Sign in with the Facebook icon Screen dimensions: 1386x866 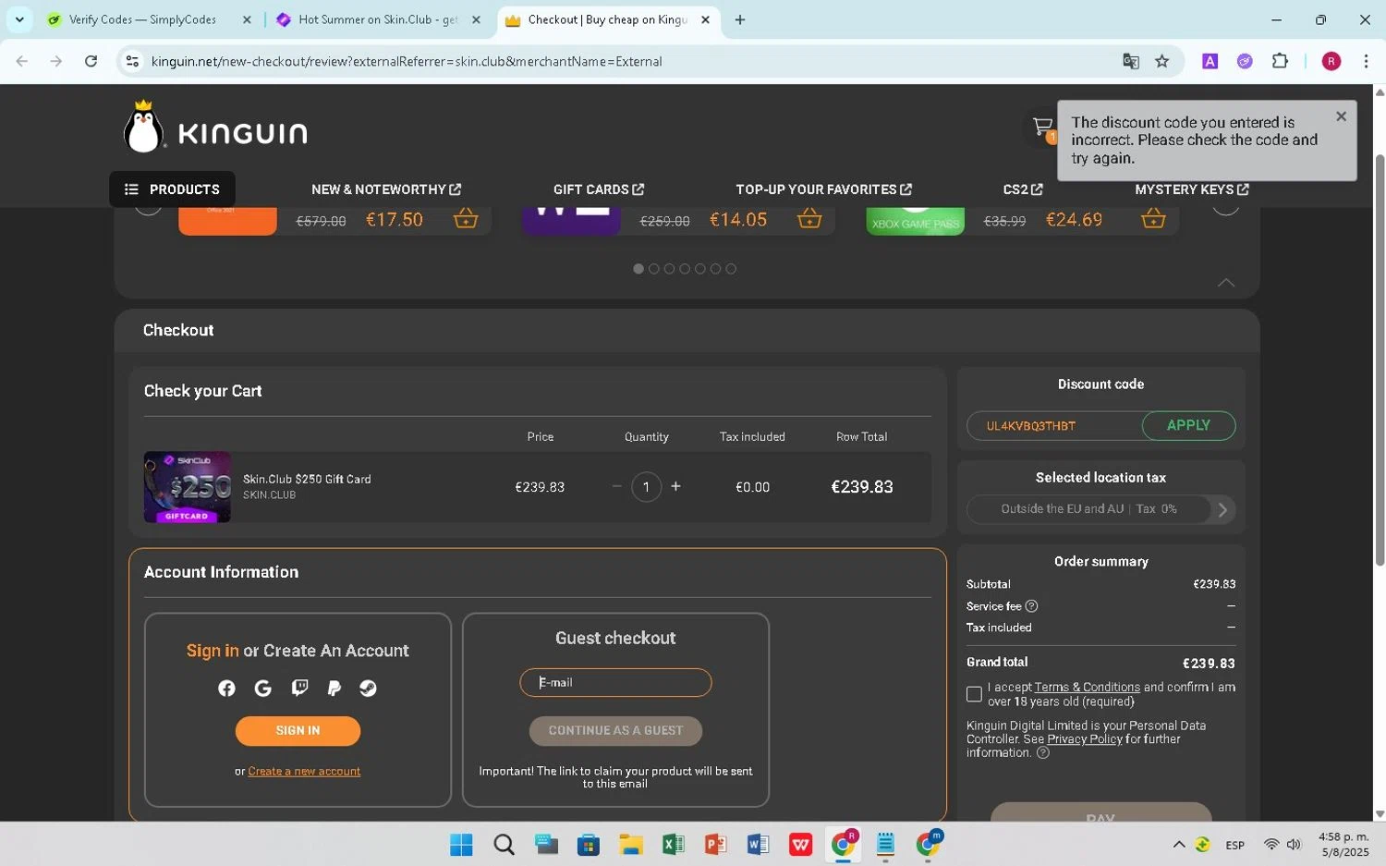coord(226,689)
